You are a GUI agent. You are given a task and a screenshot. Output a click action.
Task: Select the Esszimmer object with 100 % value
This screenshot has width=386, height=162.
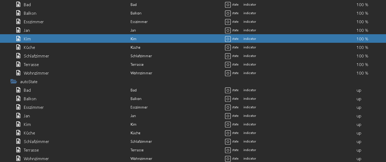(33, 22)
